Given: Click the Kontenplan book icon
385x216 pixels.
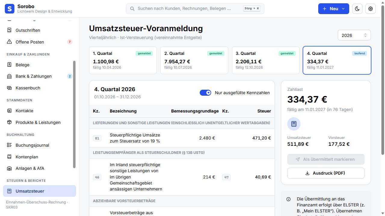Looking at the screenshot, I should 9,157.
